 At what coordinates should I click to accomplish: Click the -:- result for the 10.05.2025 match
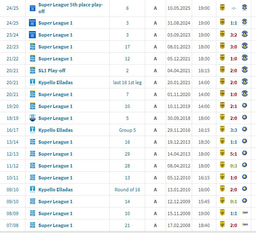pos(233,8)
